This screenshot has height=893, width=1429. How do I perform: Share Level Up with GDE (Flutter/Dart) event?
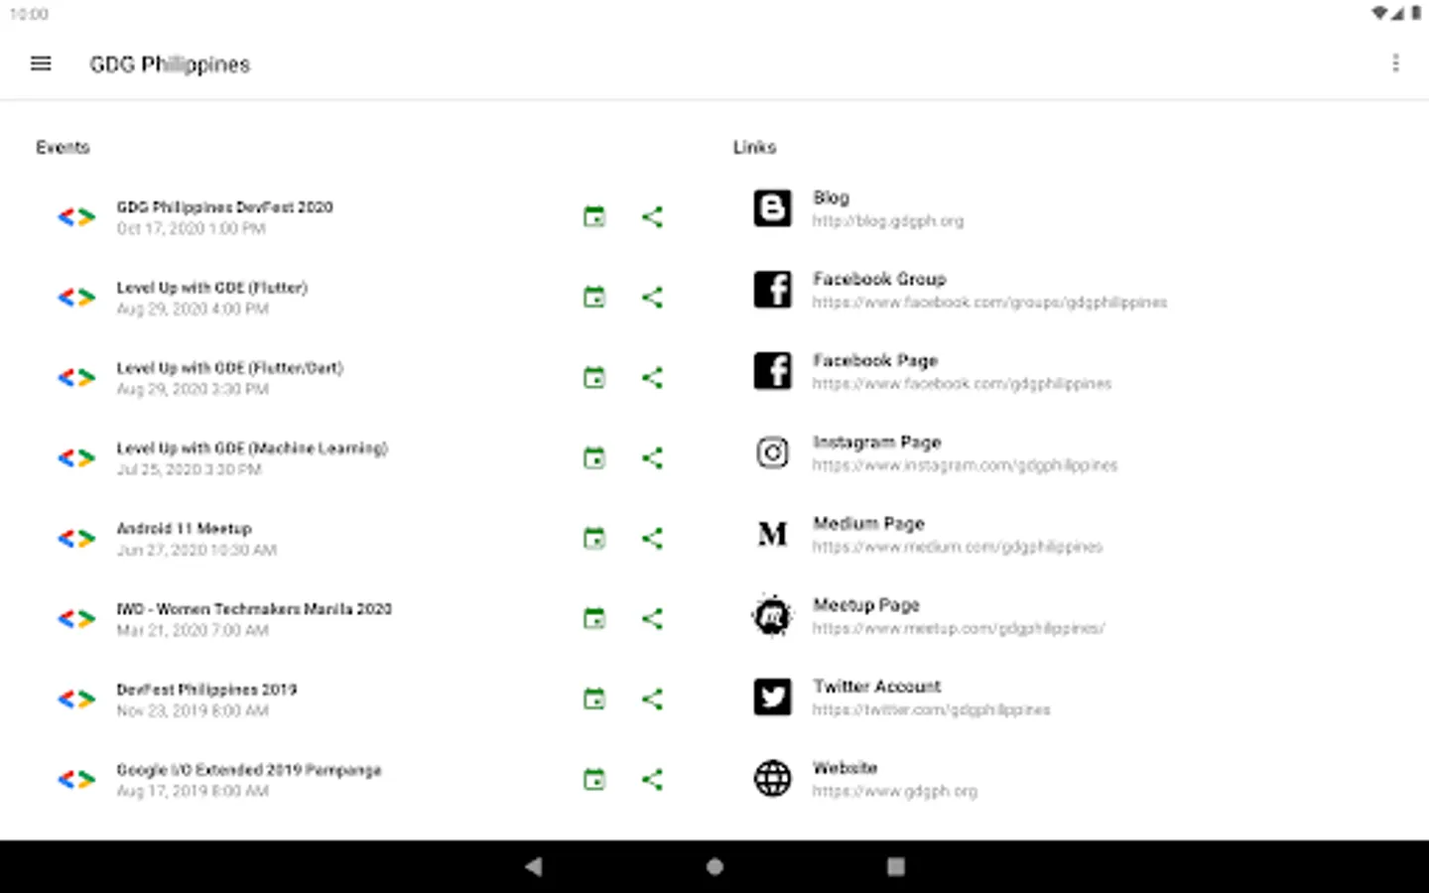[x=652, y=377]
